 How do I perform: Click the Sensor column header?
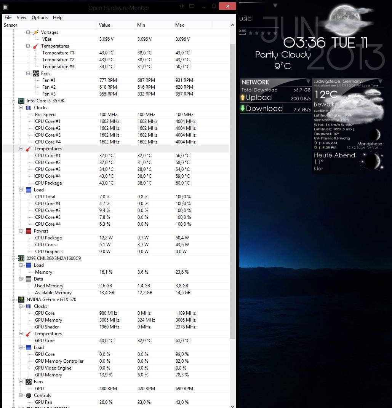50,25
